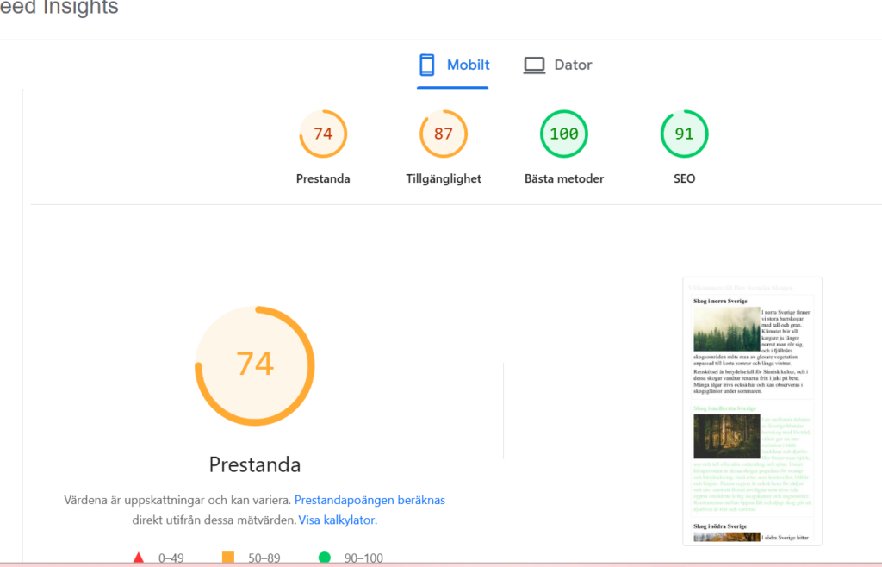This screenshot has height=567, width=882.
Task: Click the orange square 50–89 legend icon
Action: coord(228,558)
